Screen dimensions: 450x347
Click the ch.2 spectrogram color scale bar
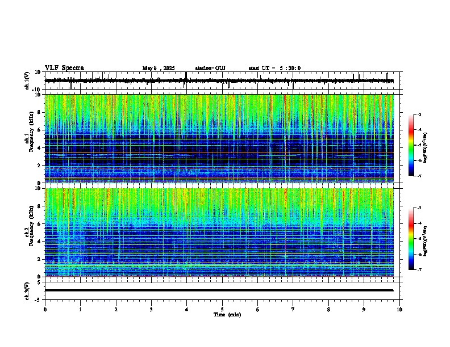tap(411, 239)
